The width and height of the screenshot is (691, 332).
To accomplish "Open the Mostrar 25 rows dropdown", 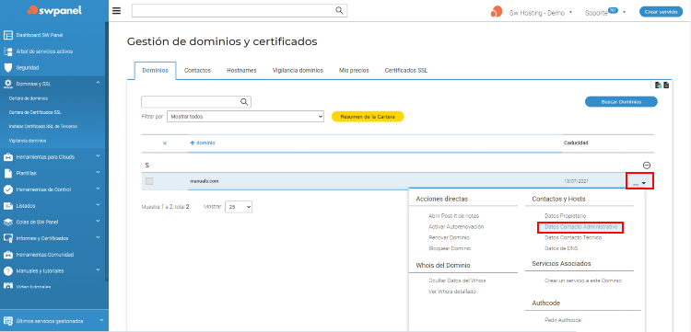I will [x=239, y=207].
